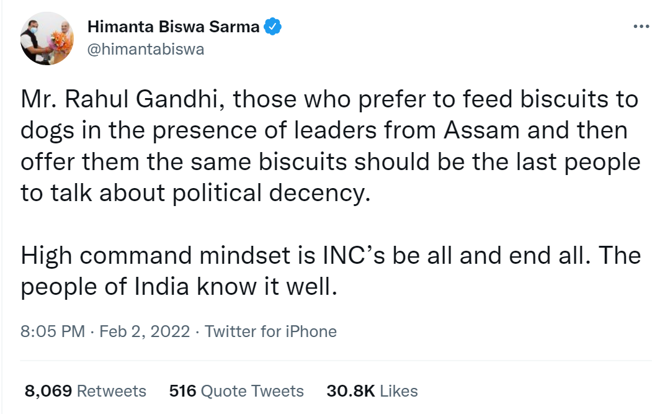View the 30.8K Likes list
The width and height of the screenshot is (665, 414).
[x=372, y=391]
